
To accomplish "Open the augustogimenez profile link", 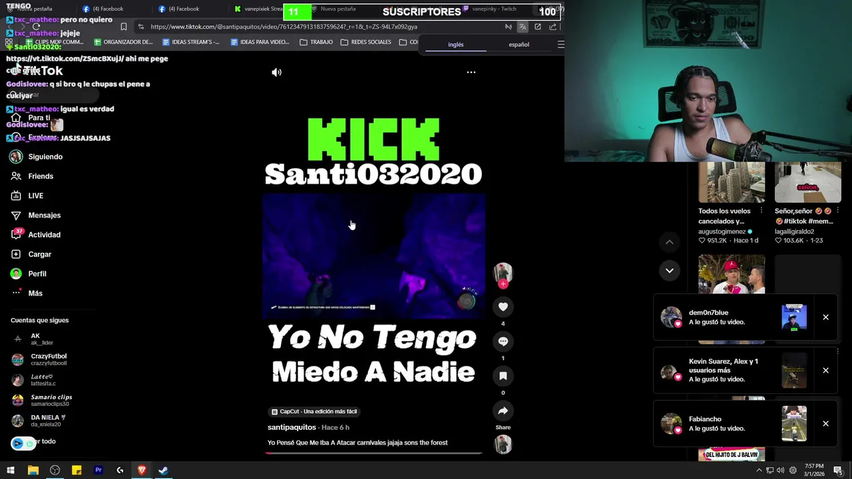I will [x=722, y=232].
